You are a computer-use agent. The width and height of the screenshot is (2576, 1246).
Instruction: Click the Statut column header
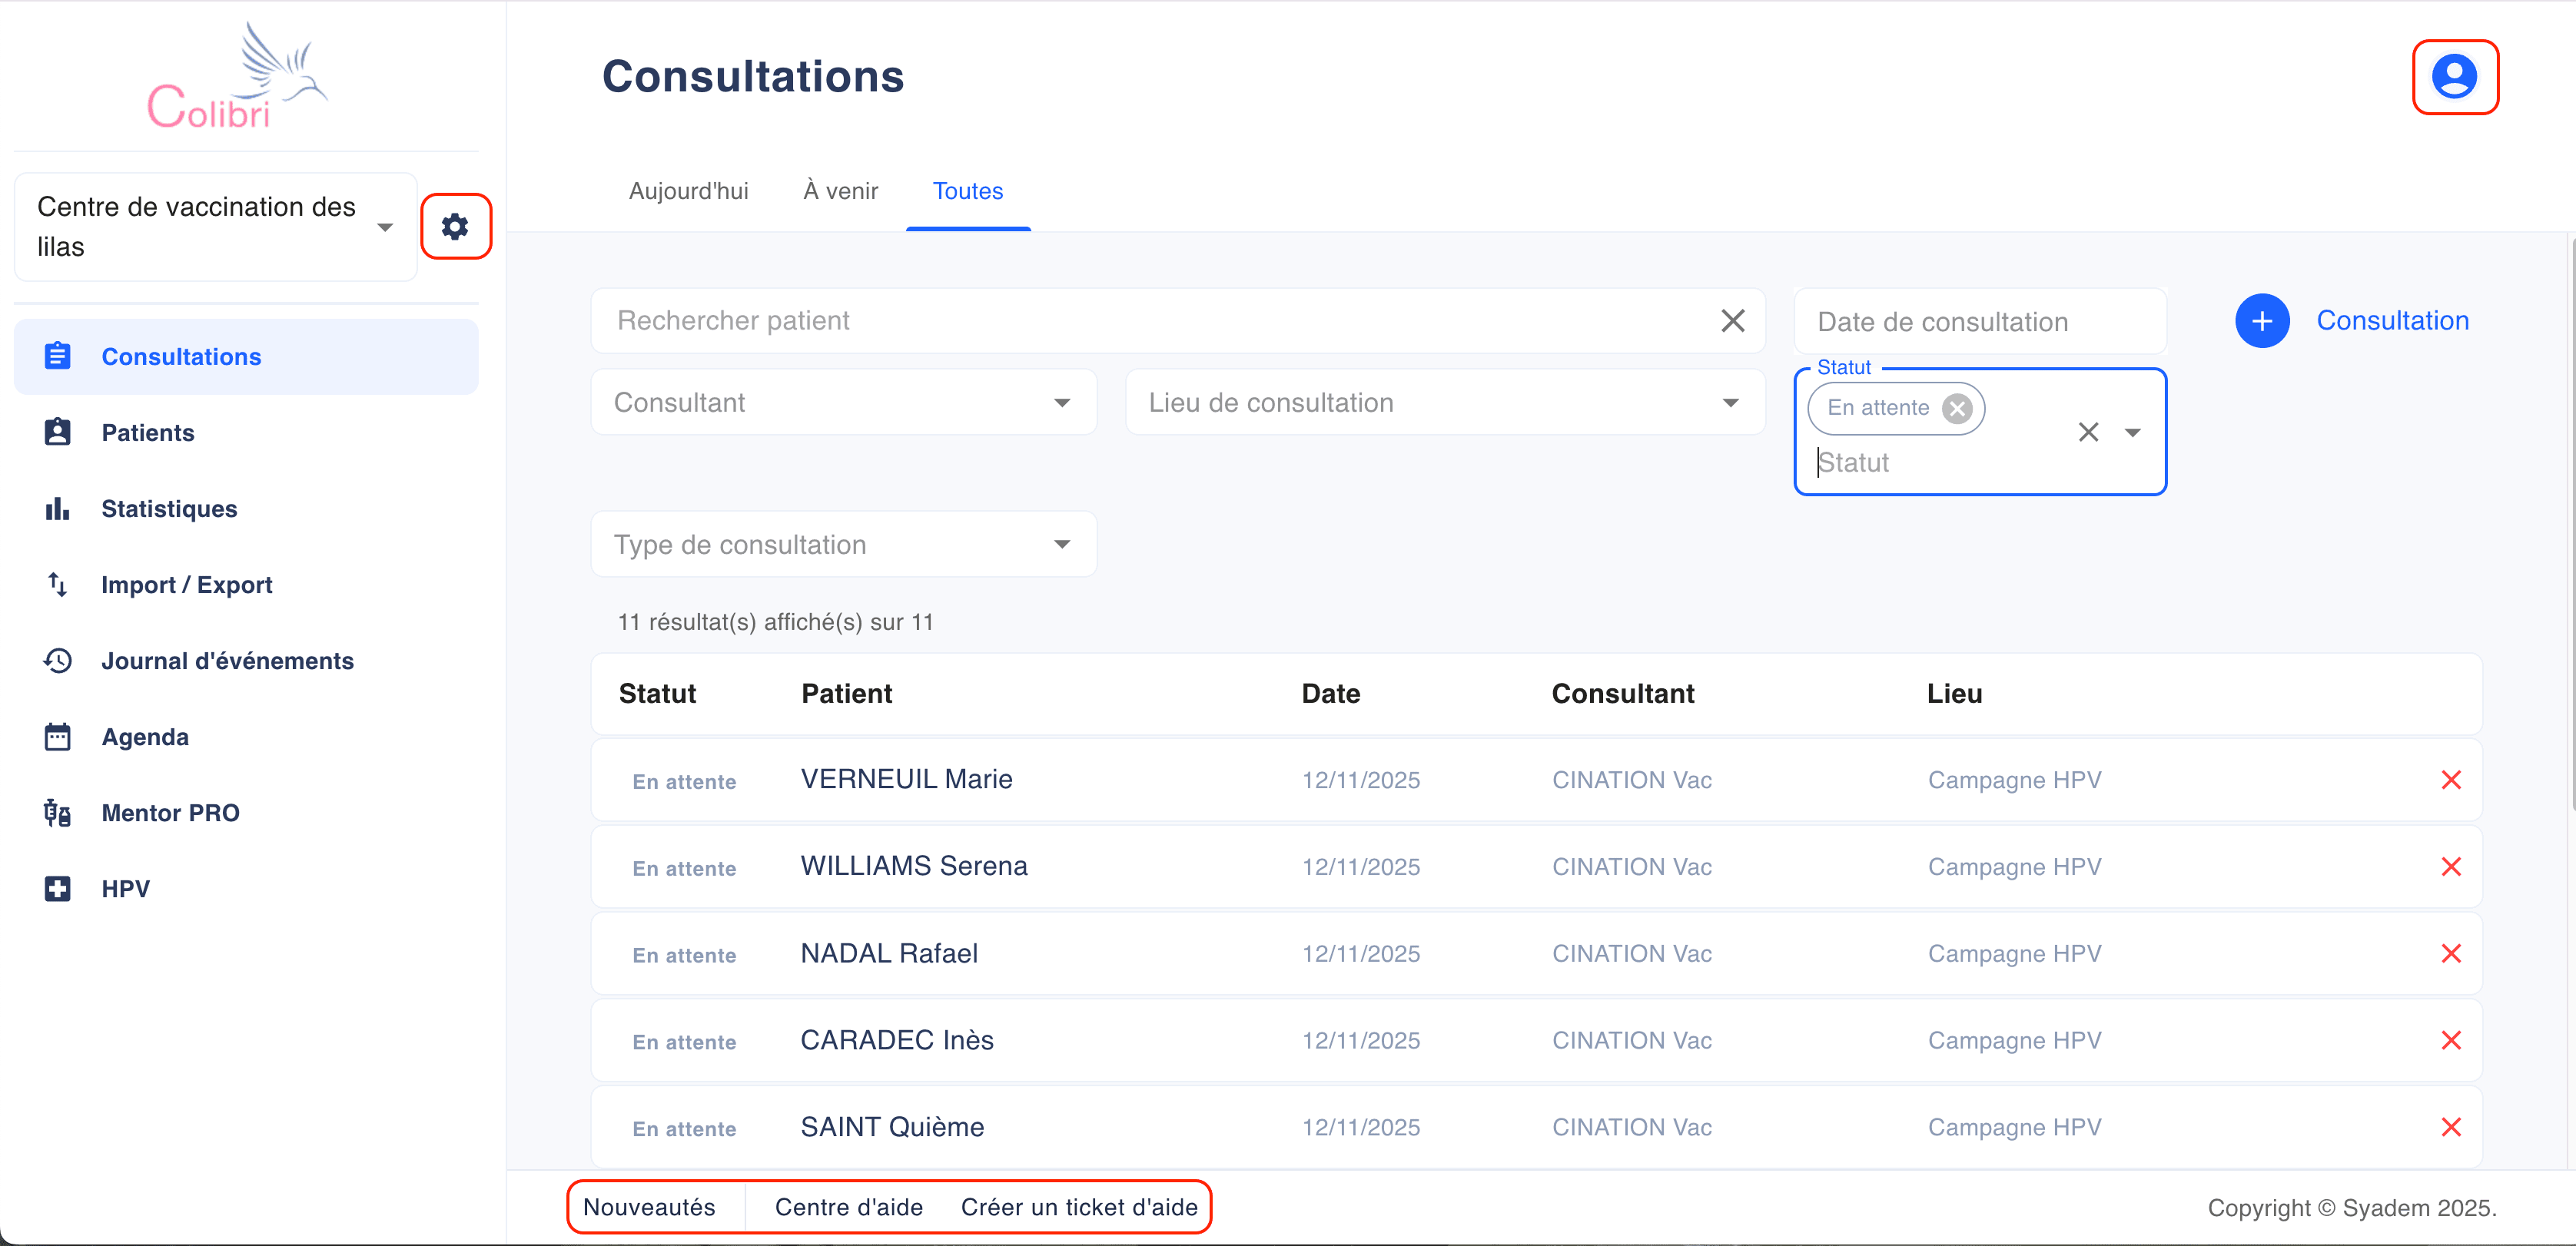657,694
